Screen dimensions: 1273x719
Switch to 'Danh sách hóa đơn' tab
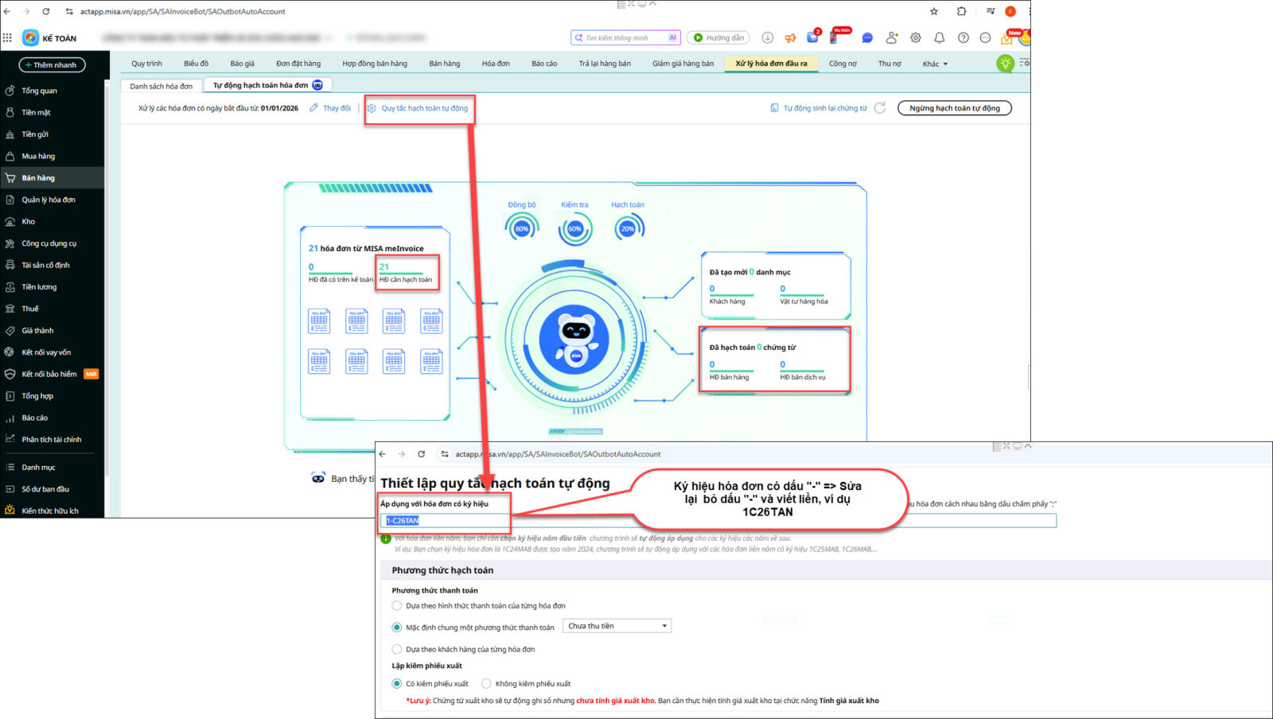click(161, 86)
